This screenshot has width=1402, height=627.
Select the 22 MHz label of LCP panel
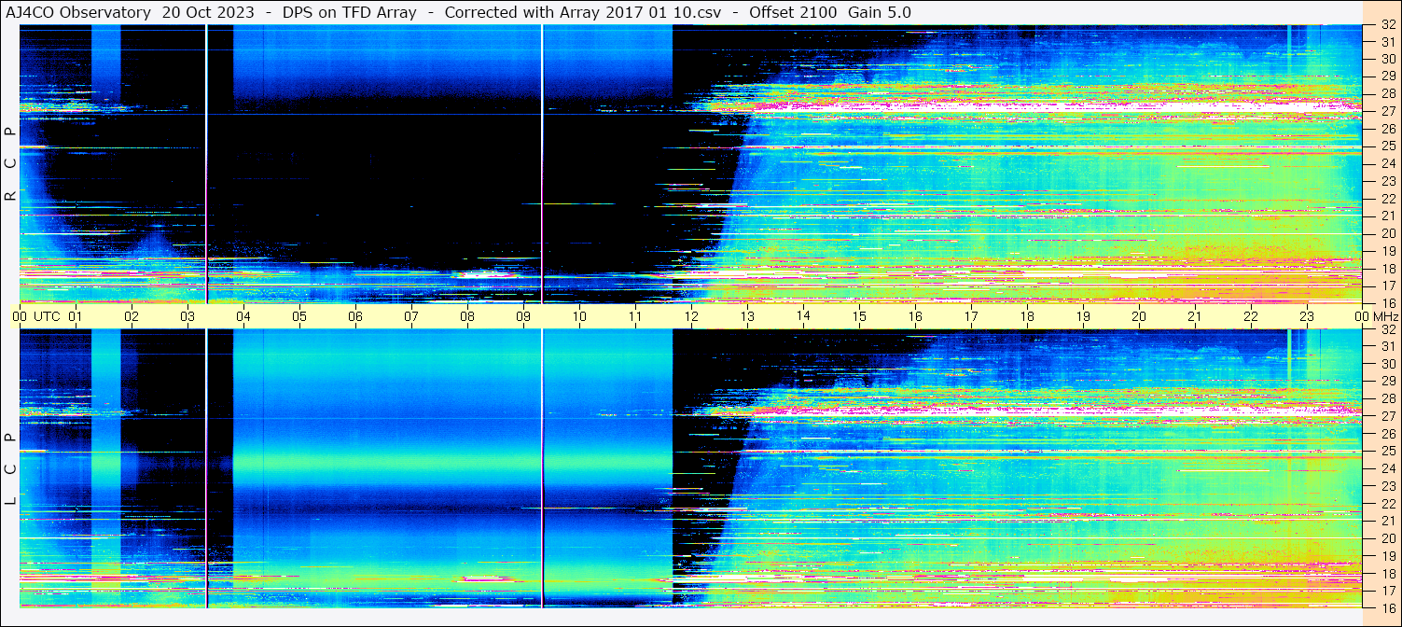1387,504
